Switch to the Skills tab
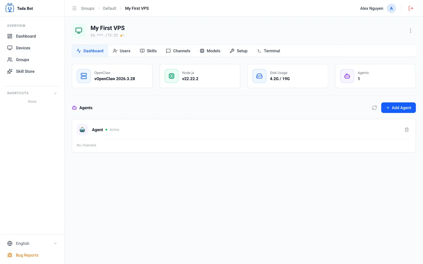 (x=148, y=51)
